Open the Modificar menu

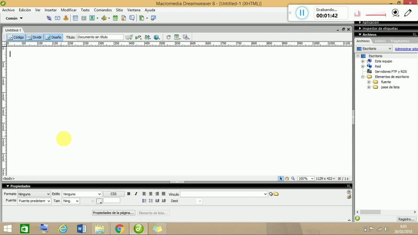tap(69, 10)
